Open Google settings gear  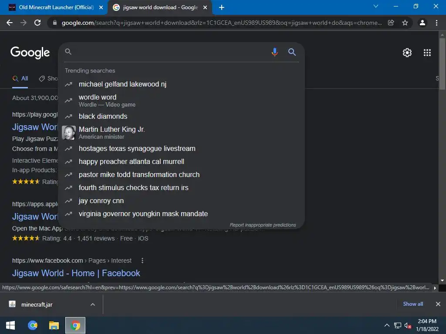click(x=407, y=53)
